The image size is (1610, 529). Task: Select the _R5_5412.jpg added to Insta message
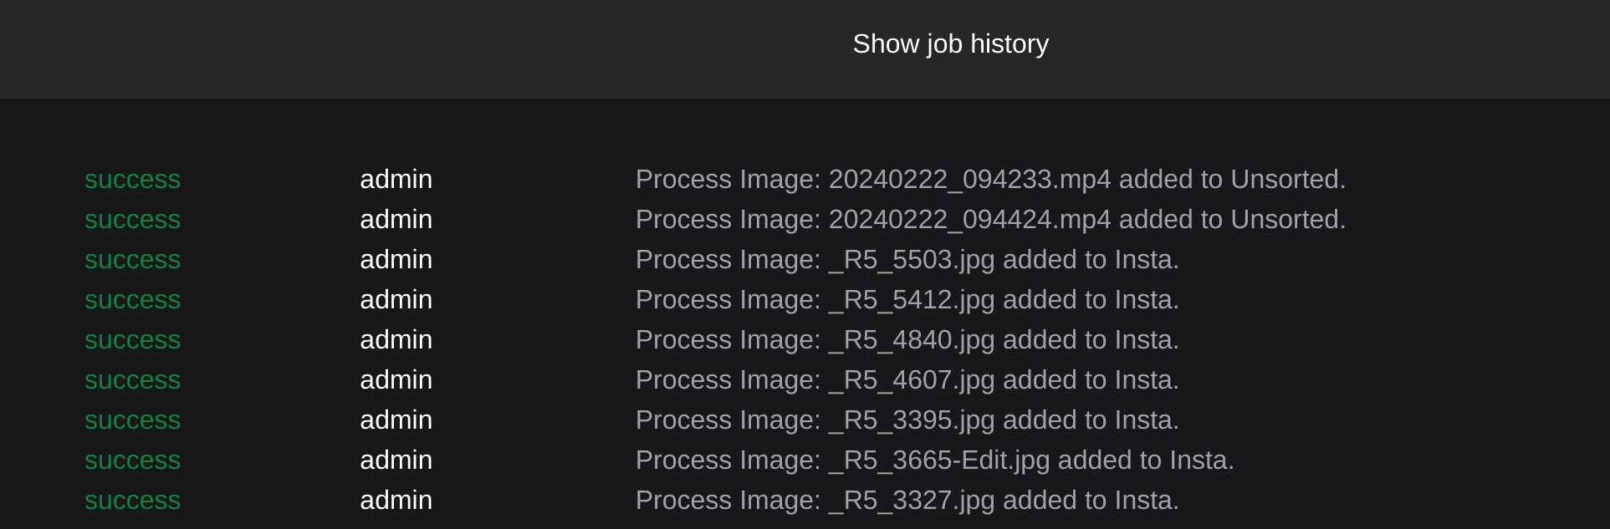pyautogui.click(x=907, y=300)
